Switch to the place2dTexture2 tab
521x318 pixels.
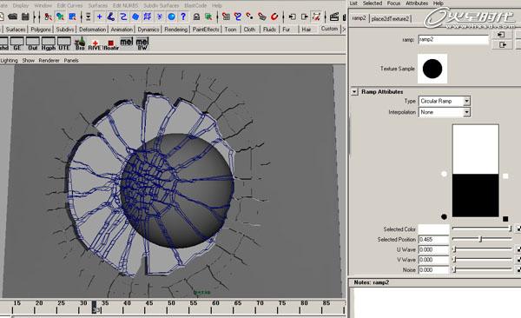(390, 18)
